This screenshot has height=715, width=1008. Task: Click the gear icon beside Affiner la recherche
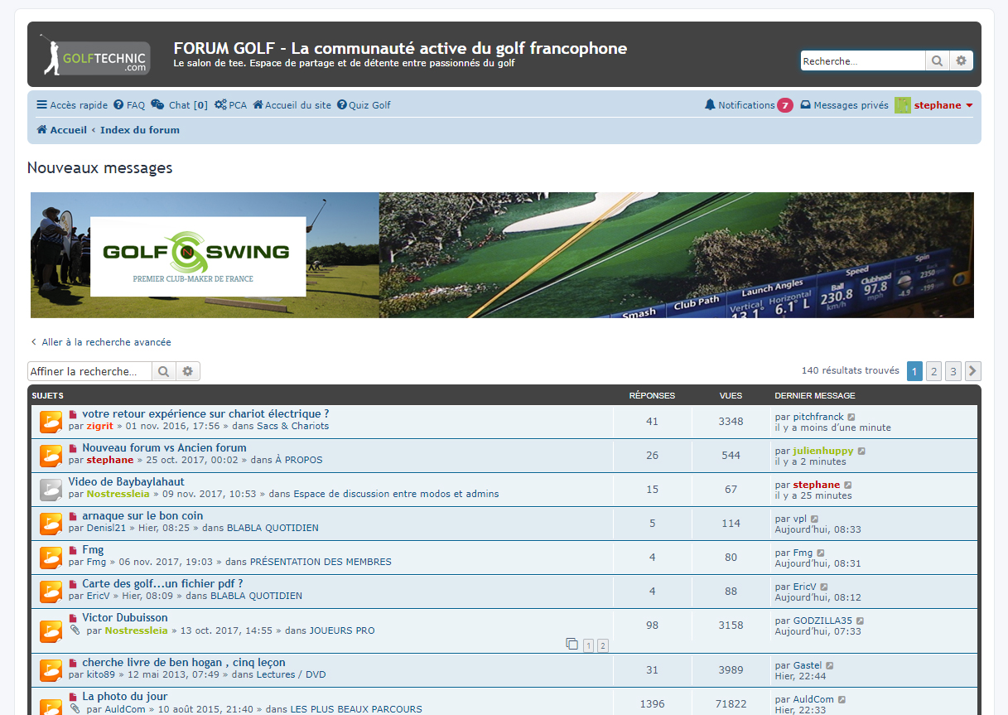pyautogui.click(x=188, y=371)
